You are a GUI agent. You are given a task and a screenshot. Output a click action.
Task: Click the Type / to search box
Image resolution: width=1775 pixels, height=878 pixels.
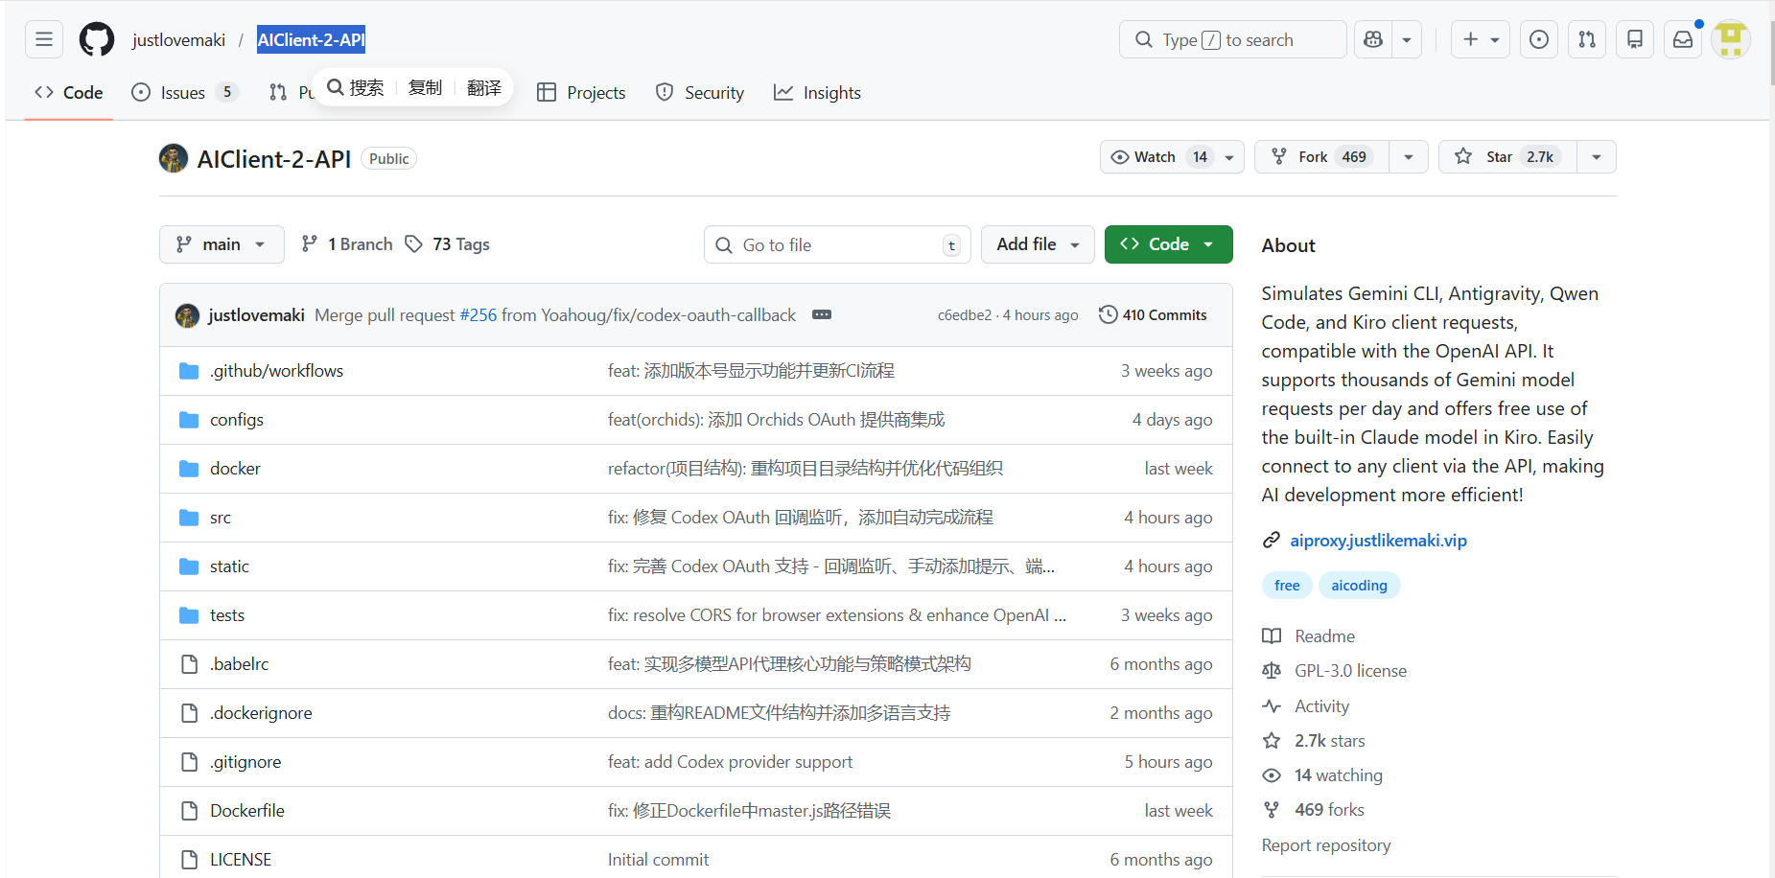pos(1233,39)
